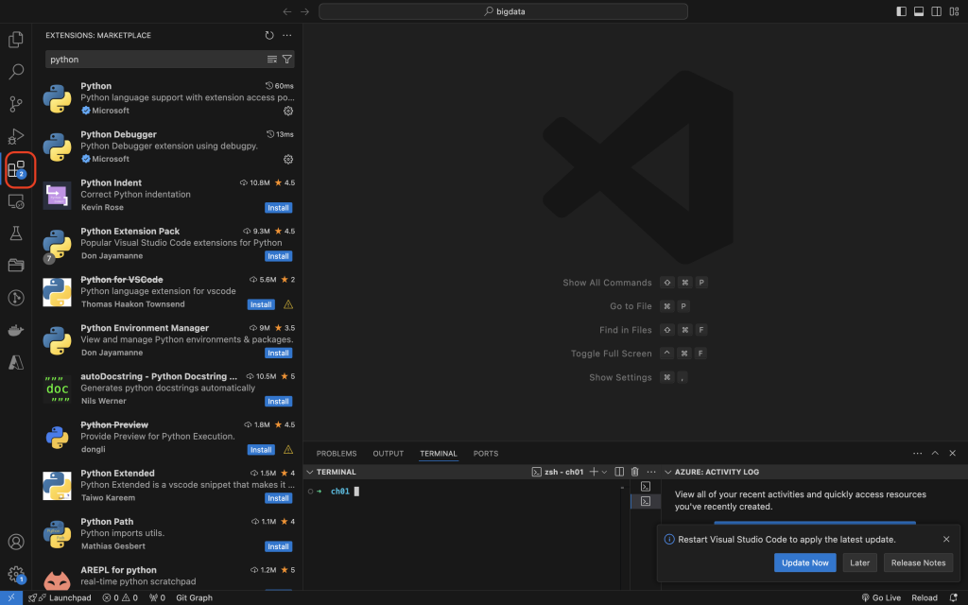This screenshot has width=968, height=605.
Task: Collapse the TERMINAL section
Action: click(x=310, y=472)
